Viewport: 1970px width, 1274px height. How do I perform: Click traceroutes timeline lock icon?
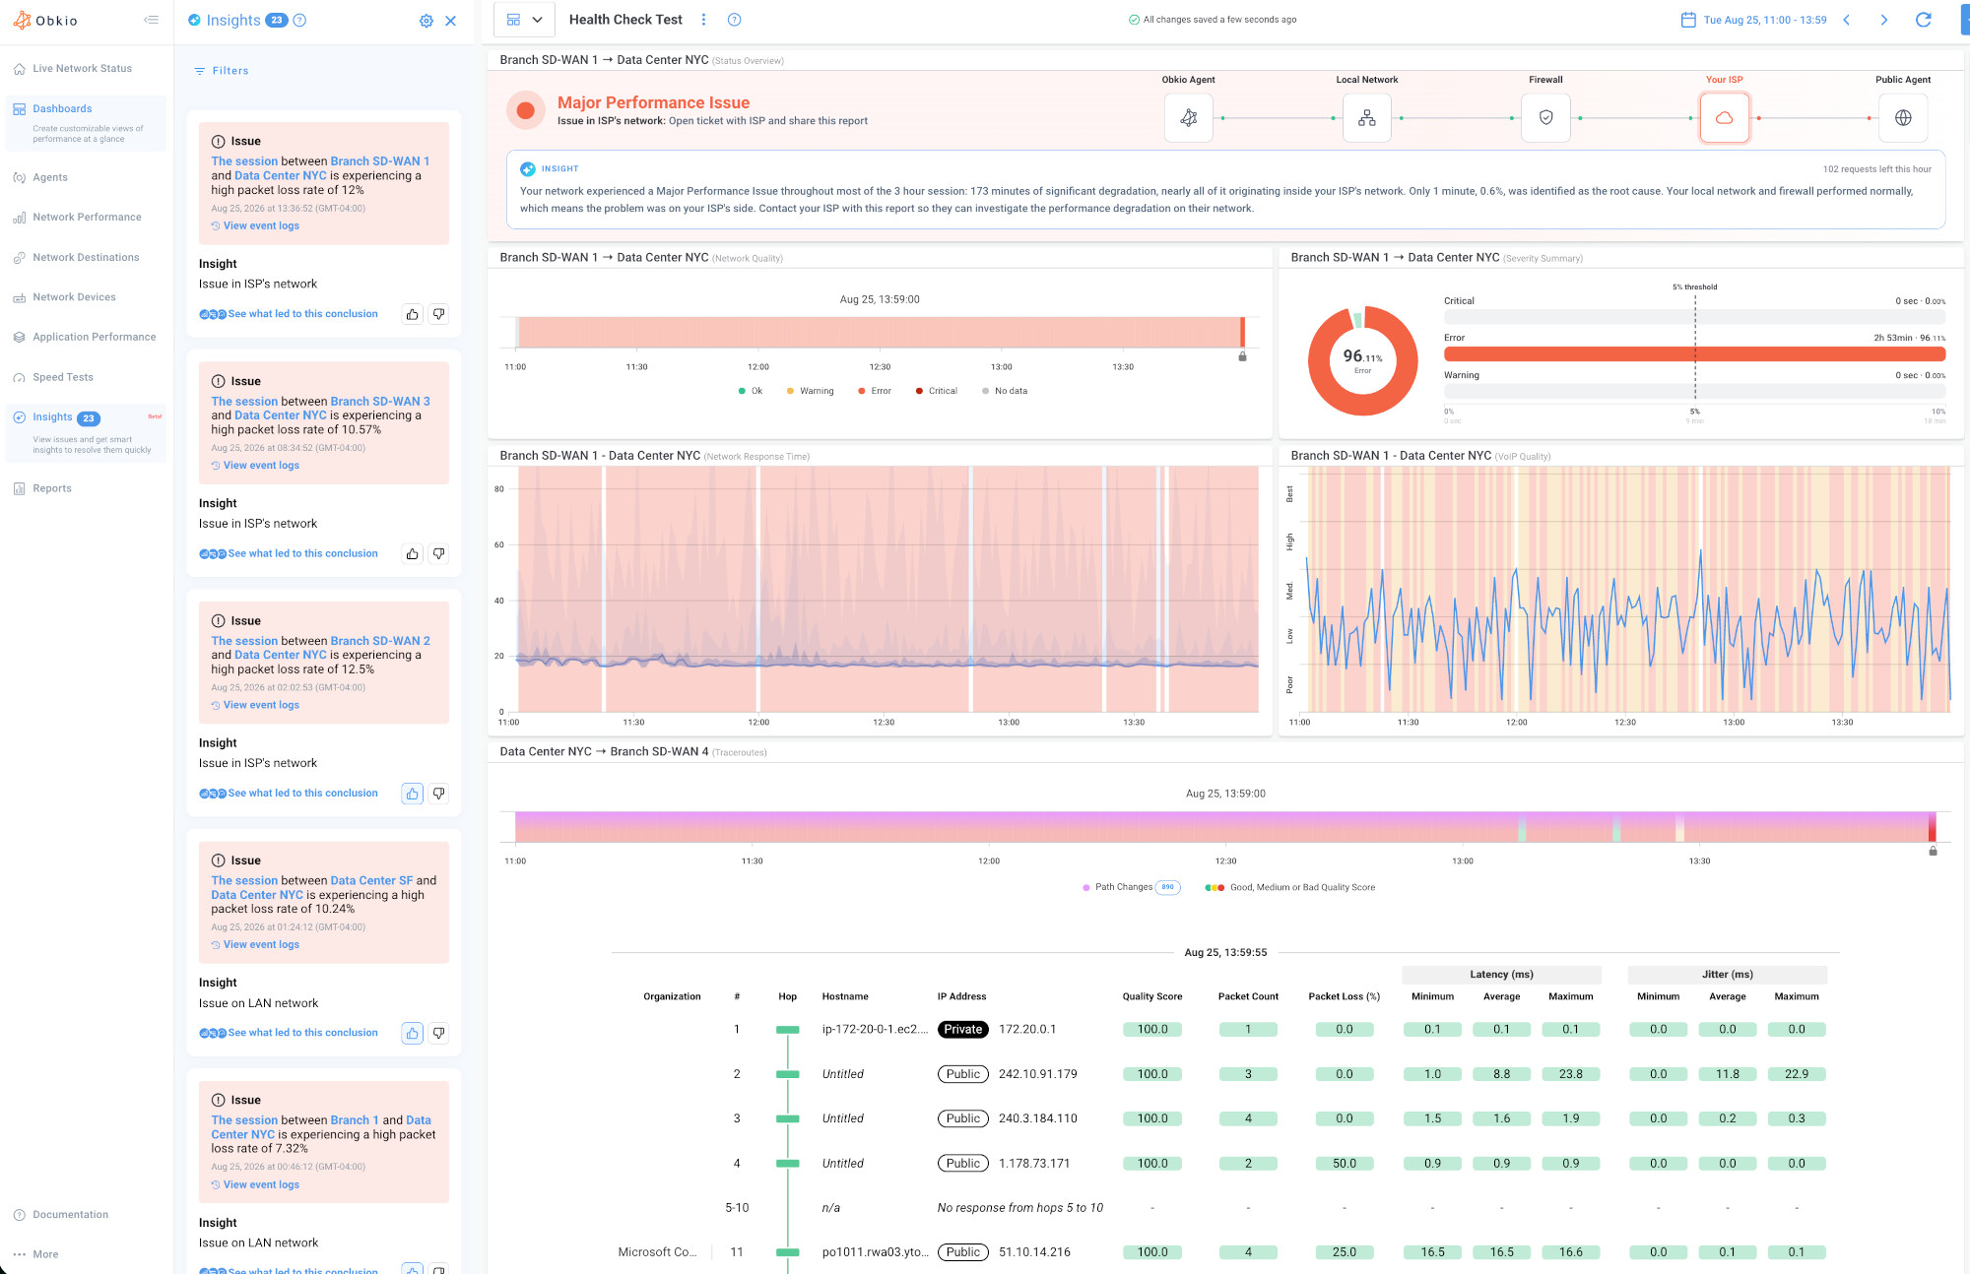(x=1933, y=851)
